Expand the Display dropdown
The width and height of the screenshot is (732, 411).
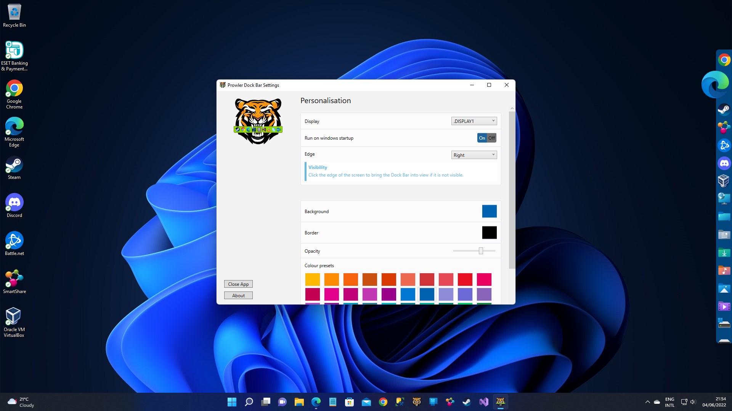click(474, 121)
